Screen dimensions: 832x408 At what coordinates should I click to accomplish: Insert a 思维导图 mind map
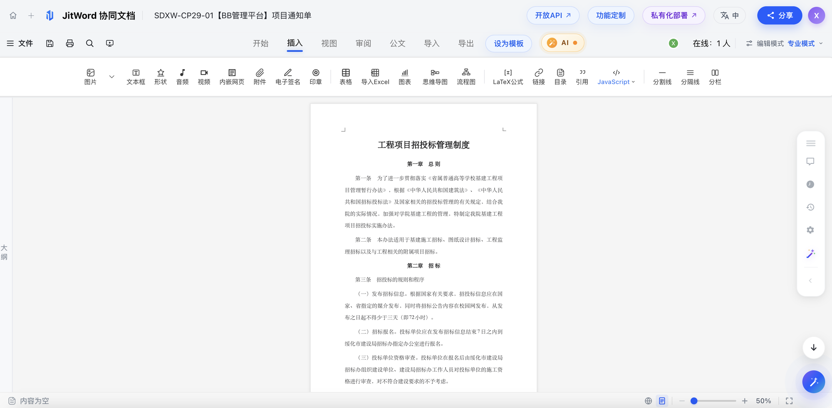pyautogui.click(x=435, y=77)
